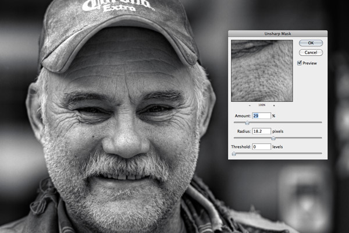Click the Threshold levels field
The image size is (349, 233).
coord(261,147)
